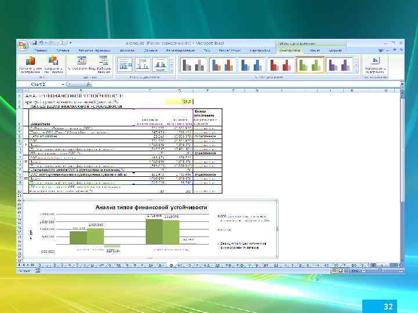Open the round Office button menu

point(23,45)
